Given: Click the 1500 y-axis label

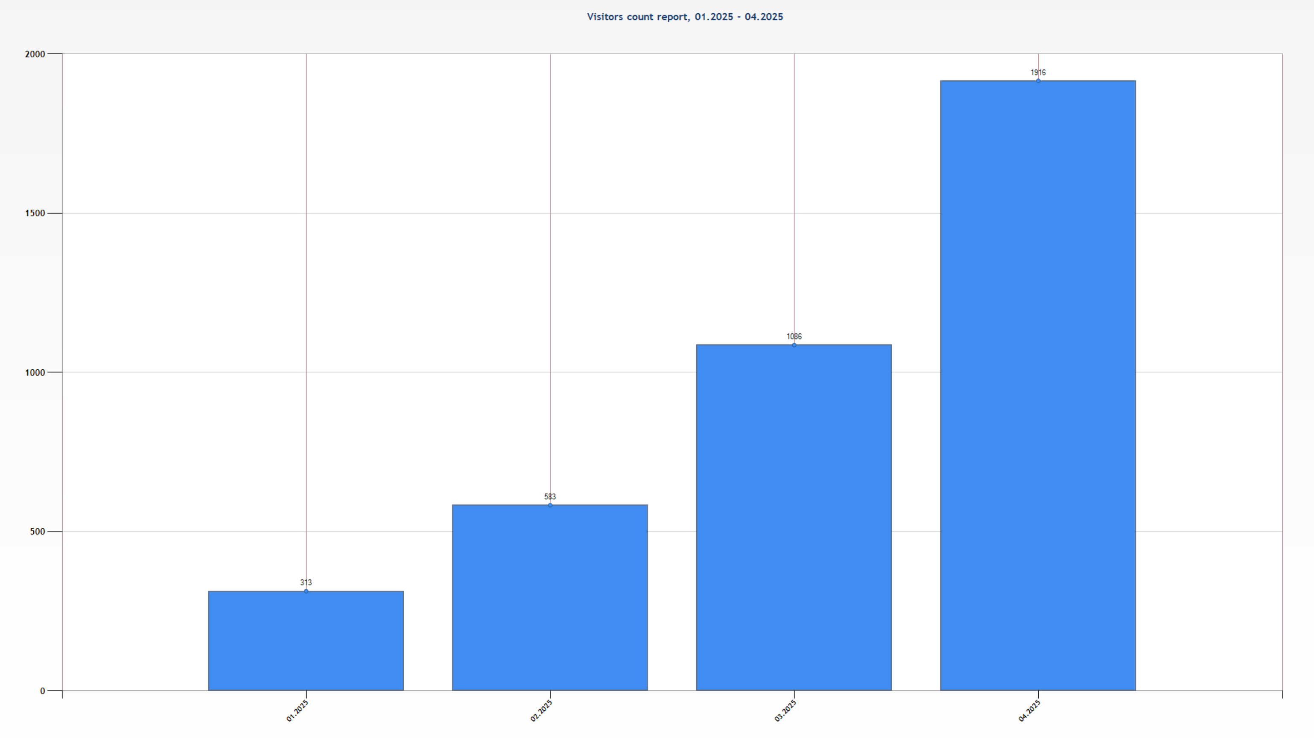Looking at the screenshot, I should (35, 214).
